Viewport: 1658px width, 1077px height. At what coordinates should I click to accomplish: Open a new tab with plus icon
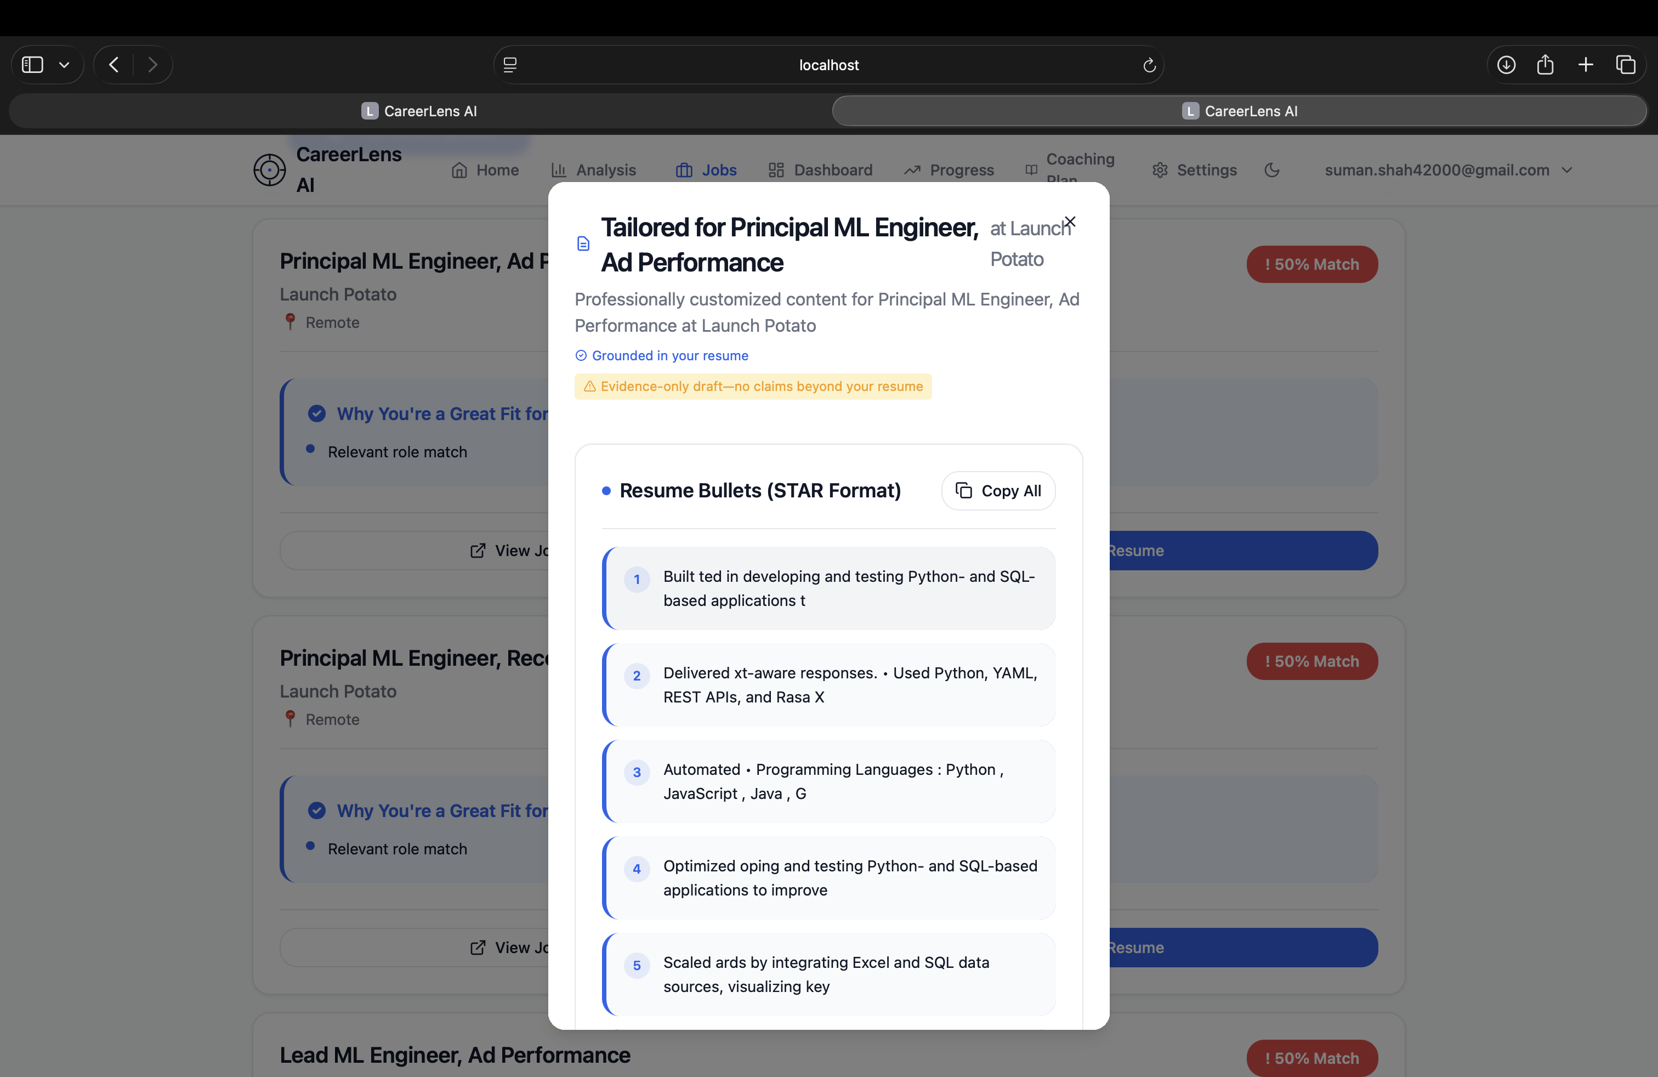coord(1586,65)
